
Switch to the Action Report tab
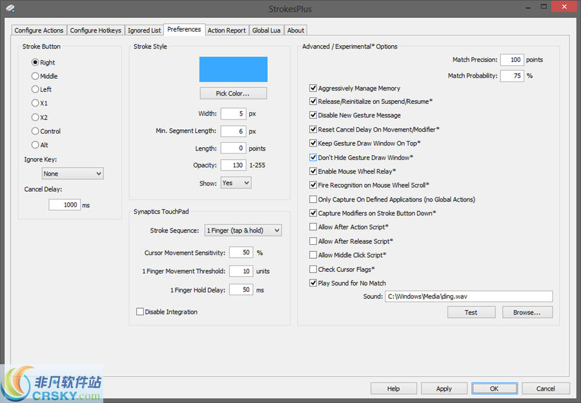click(227, 30)
